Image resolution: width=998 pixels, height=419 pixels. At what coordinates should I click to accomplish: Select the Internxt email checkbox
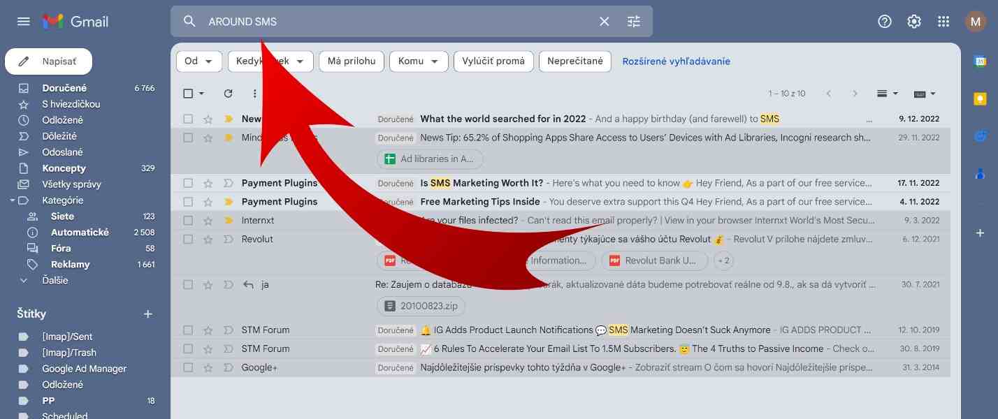point(188,220)
